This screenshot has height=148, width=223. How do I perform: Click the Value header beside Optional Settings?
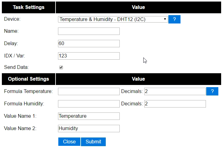point(138,79)
